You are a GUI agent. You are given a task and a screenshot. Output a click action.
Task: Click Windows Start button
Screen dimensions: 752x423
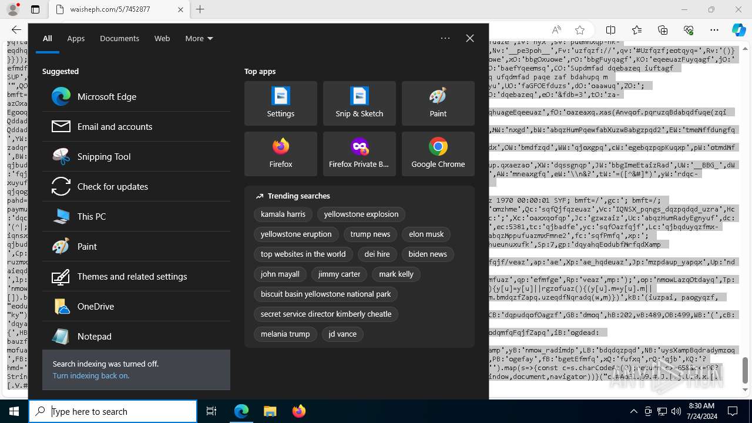click(x=14, y=411)
